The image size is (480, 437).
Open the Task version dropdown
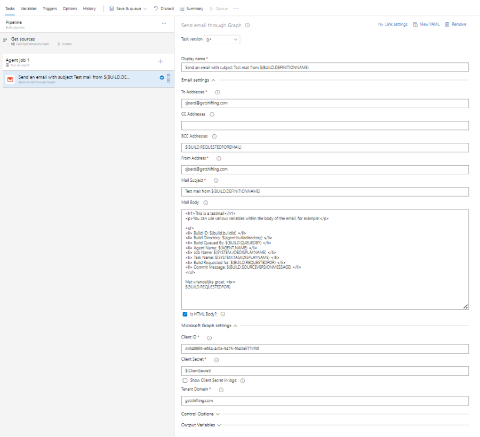click(x=221, y=39)
